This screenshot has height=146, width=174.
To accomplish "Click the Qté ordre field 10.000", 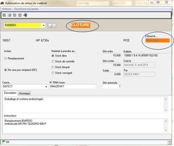I will coord(112,55).
